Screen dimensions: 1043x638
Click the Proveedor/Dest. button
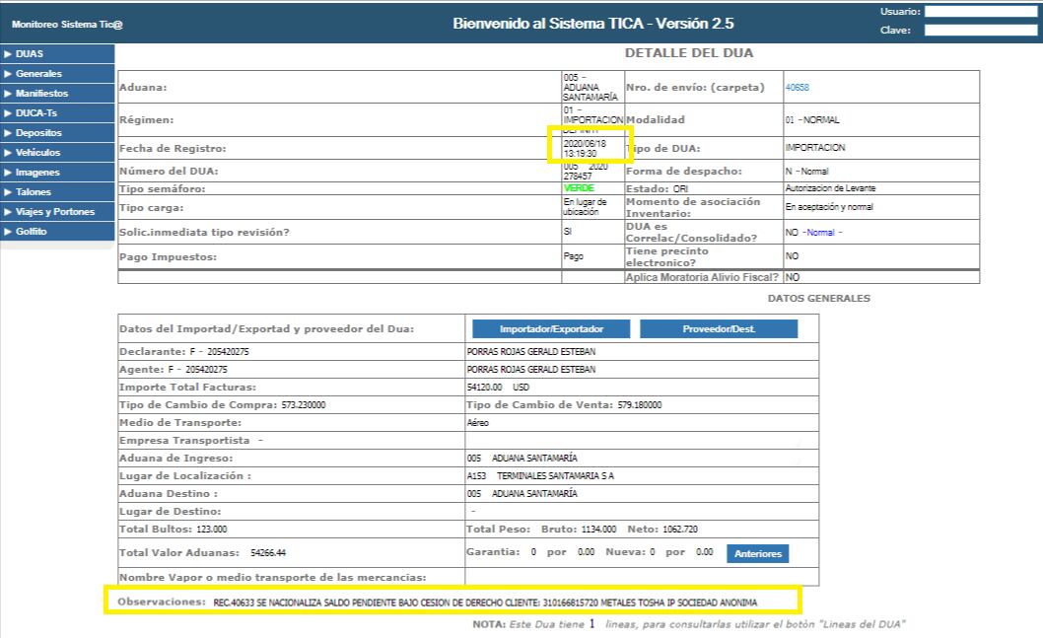pos(719,328)
